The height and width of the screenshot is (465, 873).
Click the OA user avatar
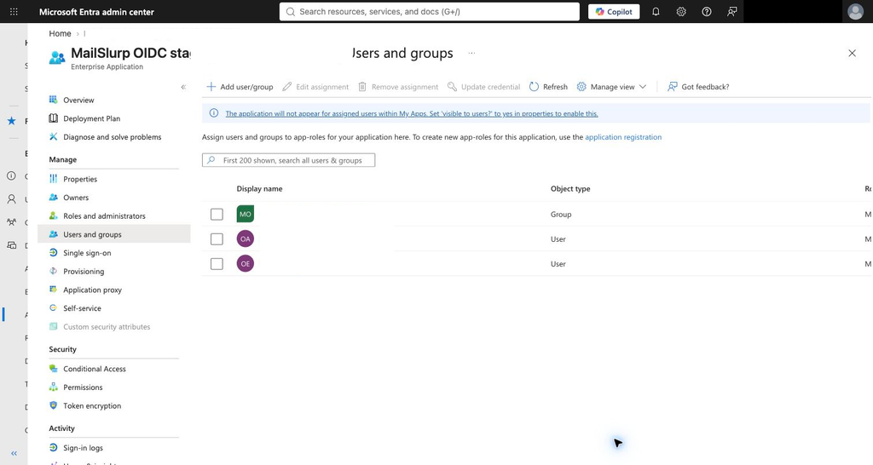coord(245,239)
